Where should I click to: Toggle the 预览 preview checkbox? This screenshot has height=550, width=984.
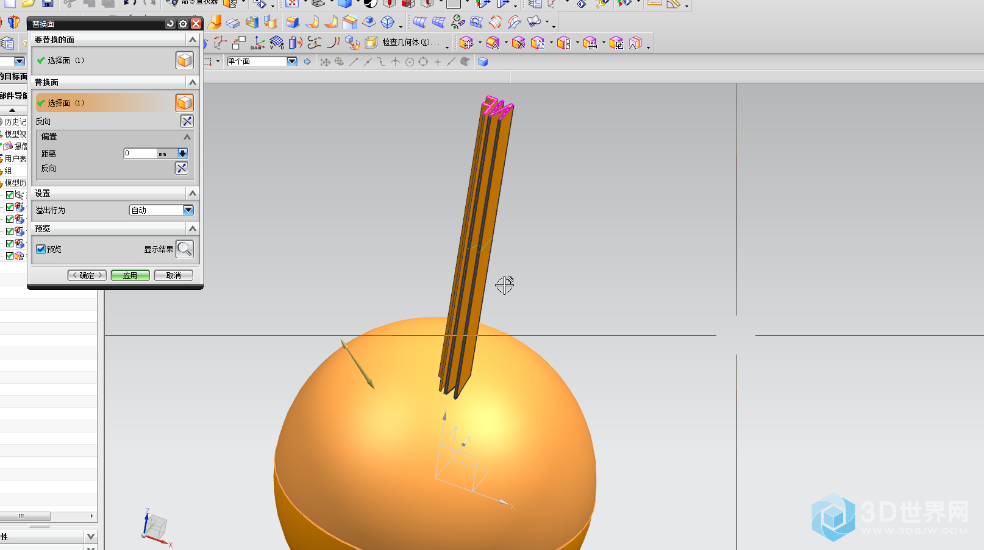coord(41,249)
